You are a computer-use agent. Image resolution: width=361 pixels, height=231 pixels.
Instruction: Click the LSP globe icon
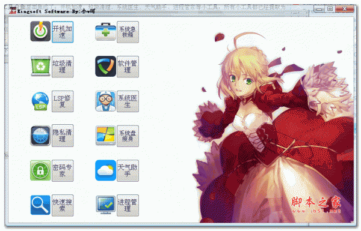tap(40, 101)
